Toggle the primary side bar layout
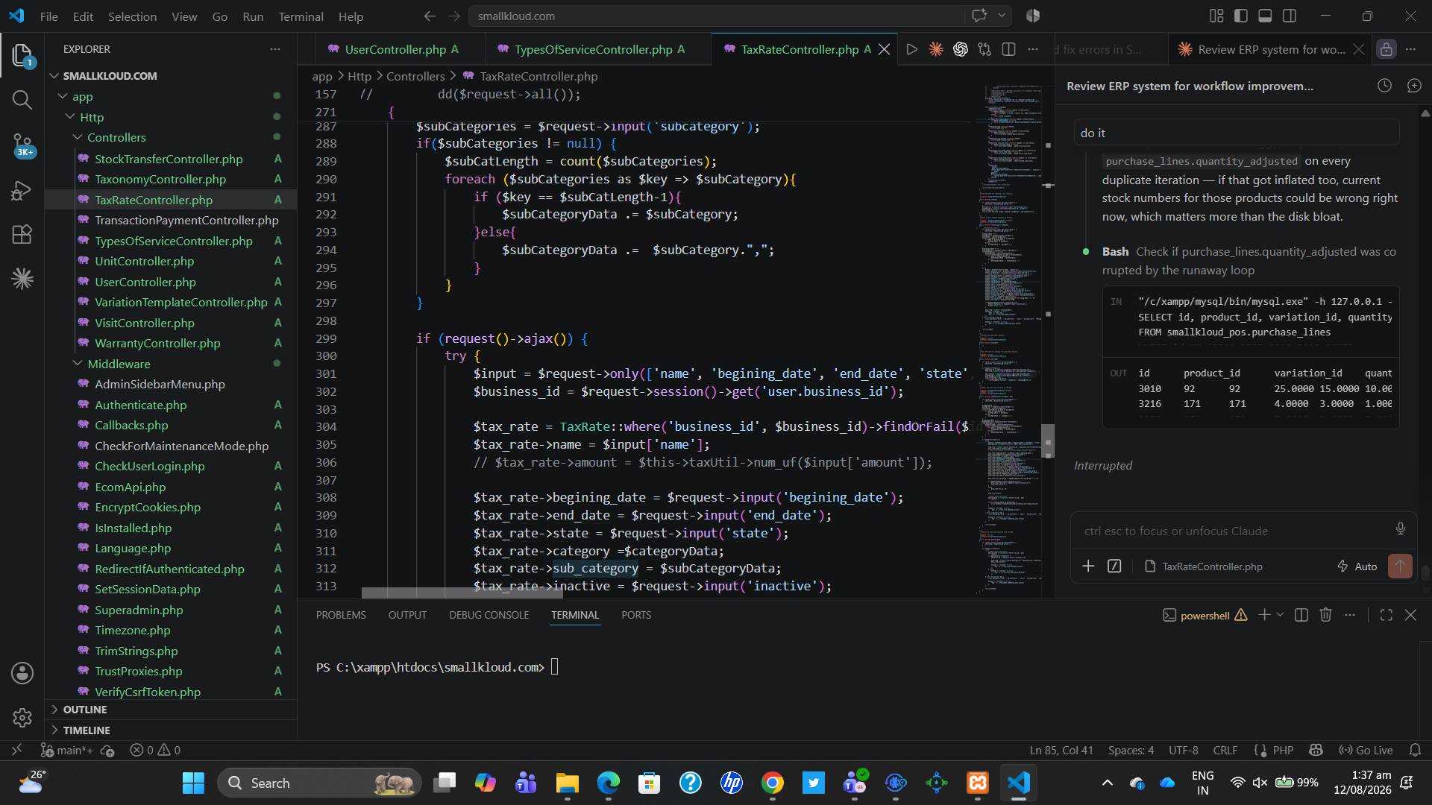This screenshot has height=805, width=1432. tap(1241, 16)
